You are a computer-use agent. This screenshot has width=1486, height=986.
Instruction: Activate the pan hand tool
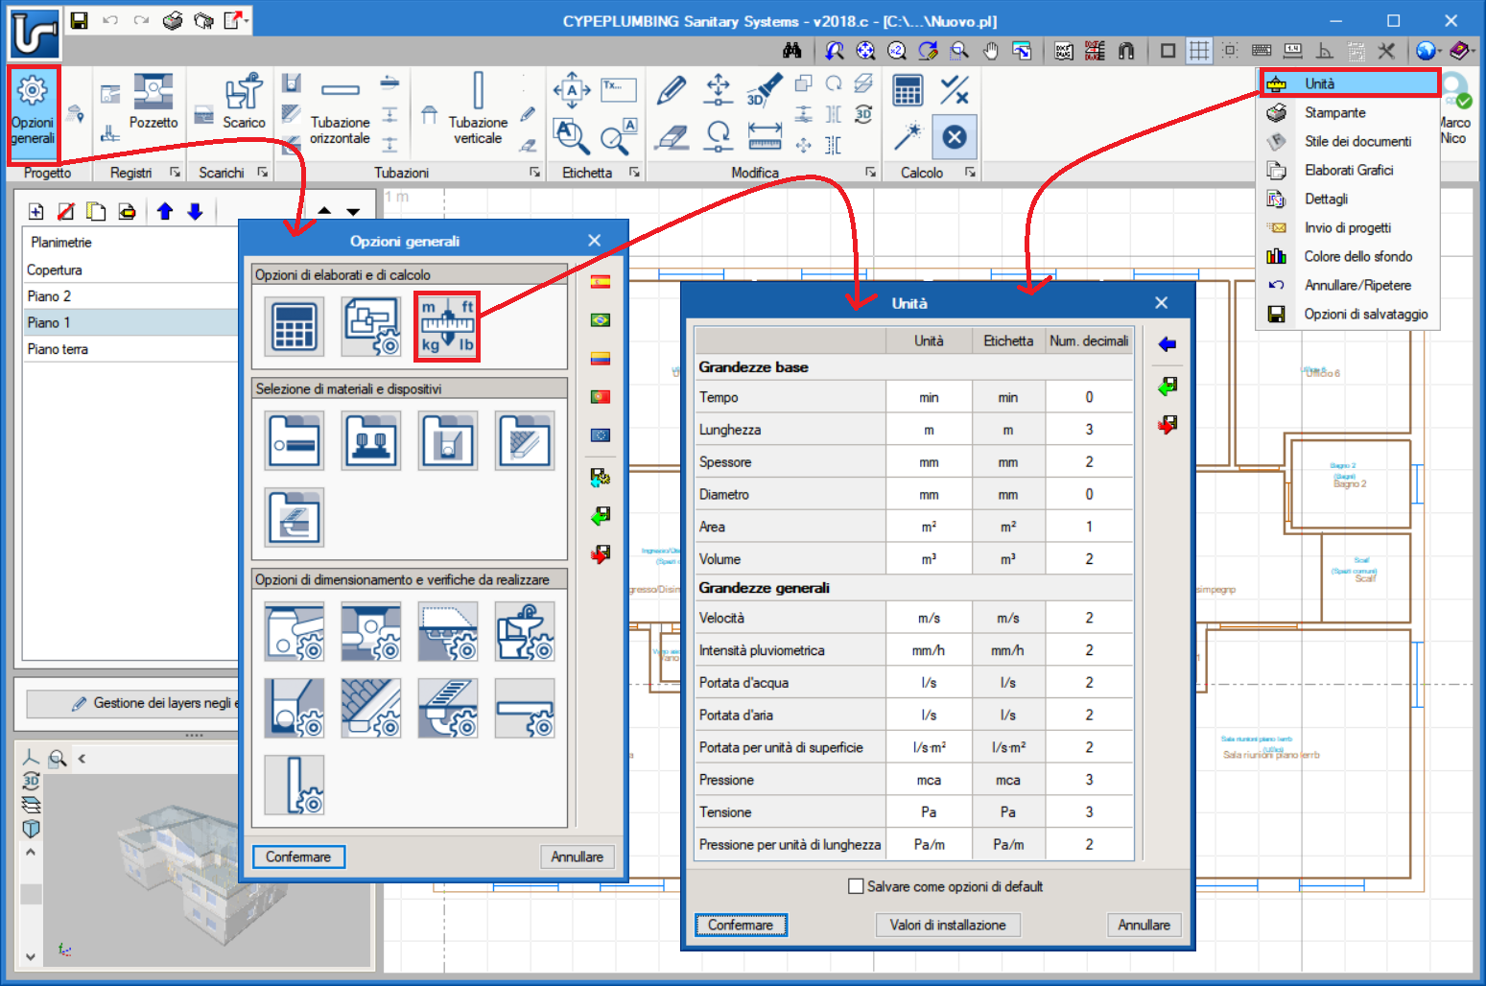991,51
